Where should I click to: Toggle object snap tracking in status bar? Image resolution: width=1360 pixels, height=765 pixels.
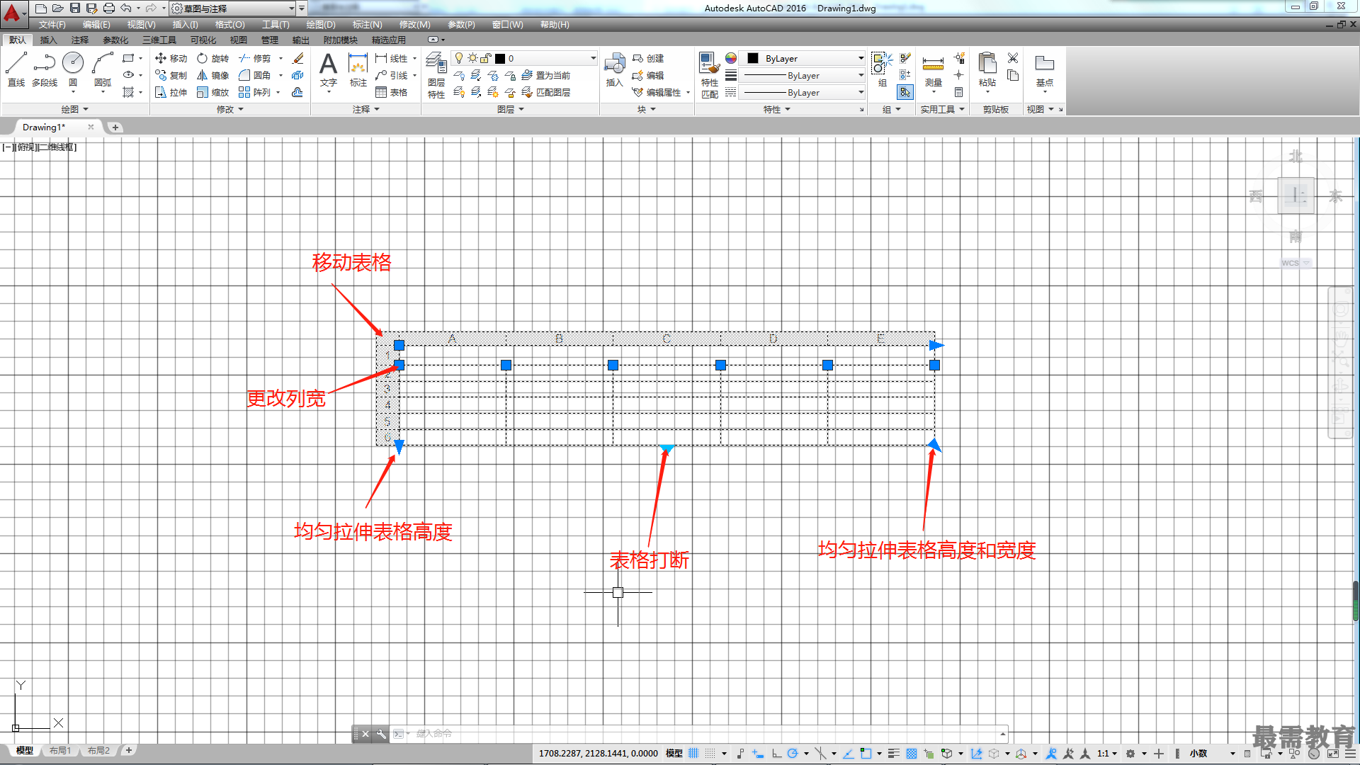(849, 754)
